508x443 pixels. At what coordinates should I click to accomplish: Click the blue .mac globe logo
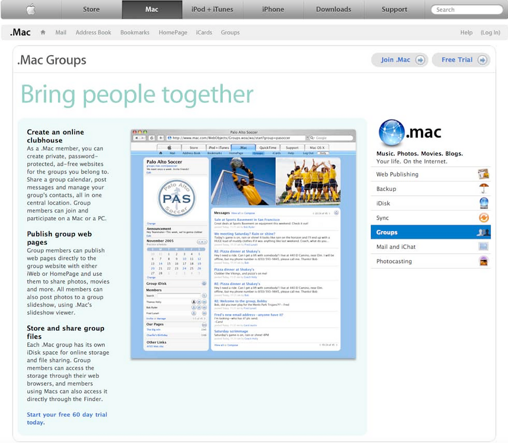click(392, 132)
